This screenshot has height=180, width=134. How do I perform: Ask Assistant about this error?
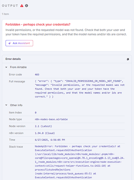tap(19, 43)
